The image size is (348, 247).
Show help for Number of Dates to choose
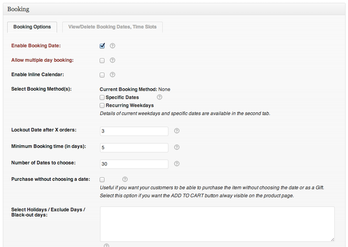coord(177,164)
